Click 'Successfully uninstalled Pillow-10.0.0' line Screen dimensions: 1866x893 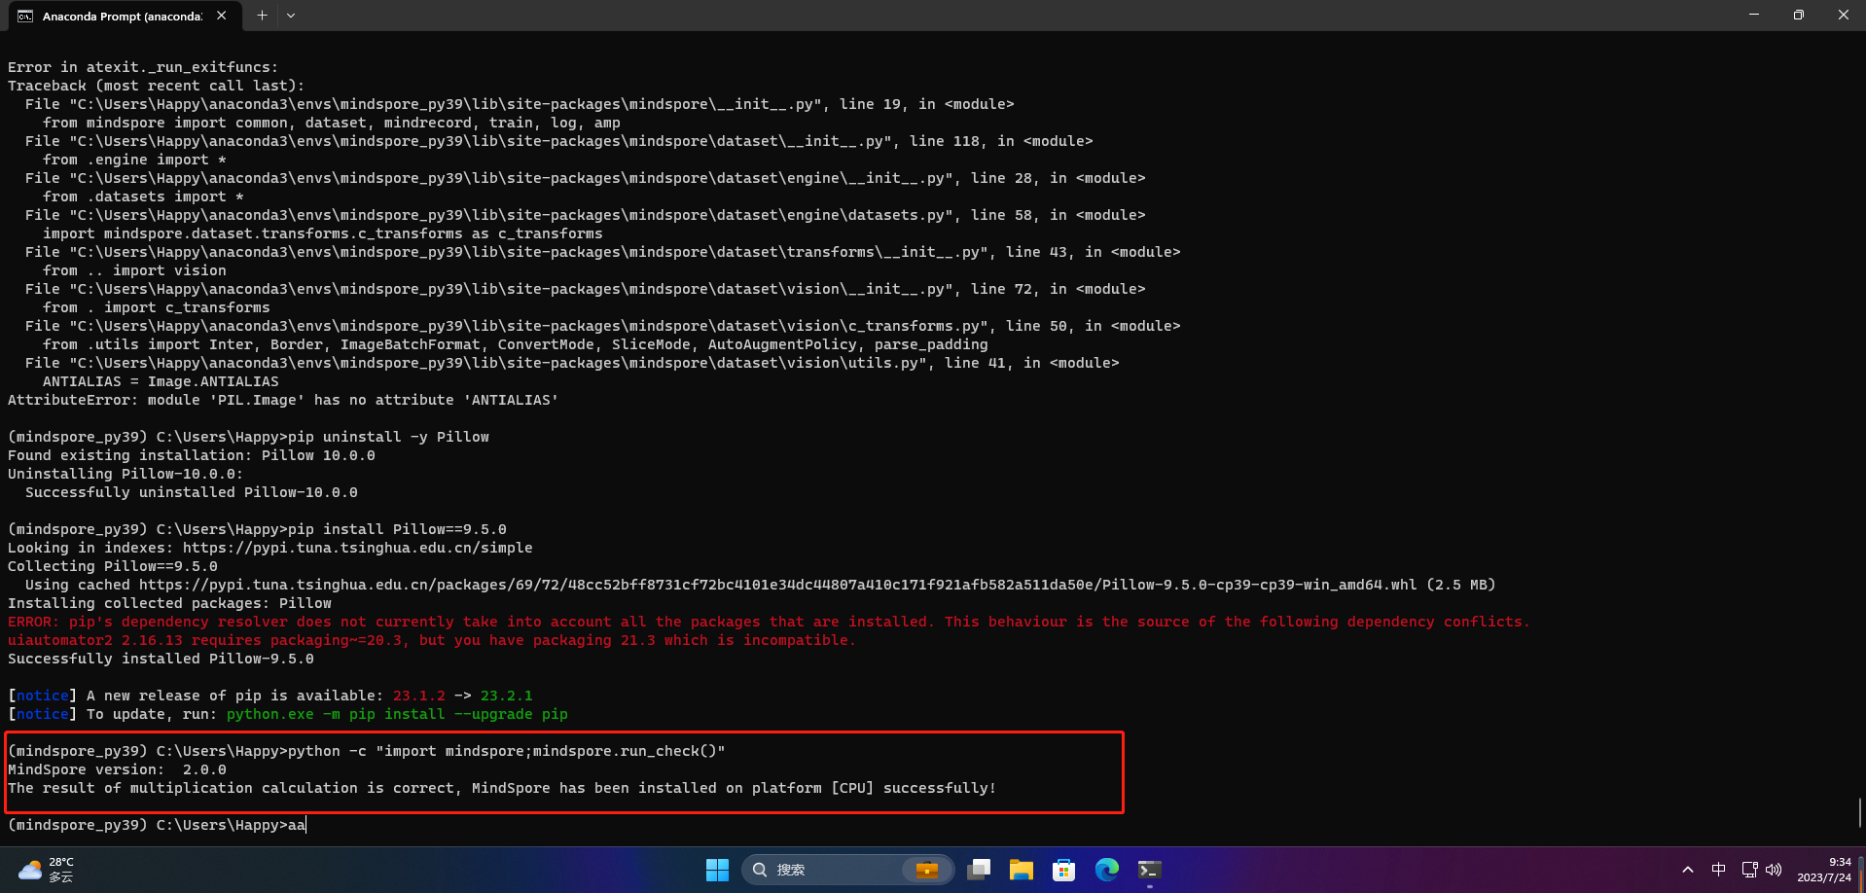[x=192, y=492]
